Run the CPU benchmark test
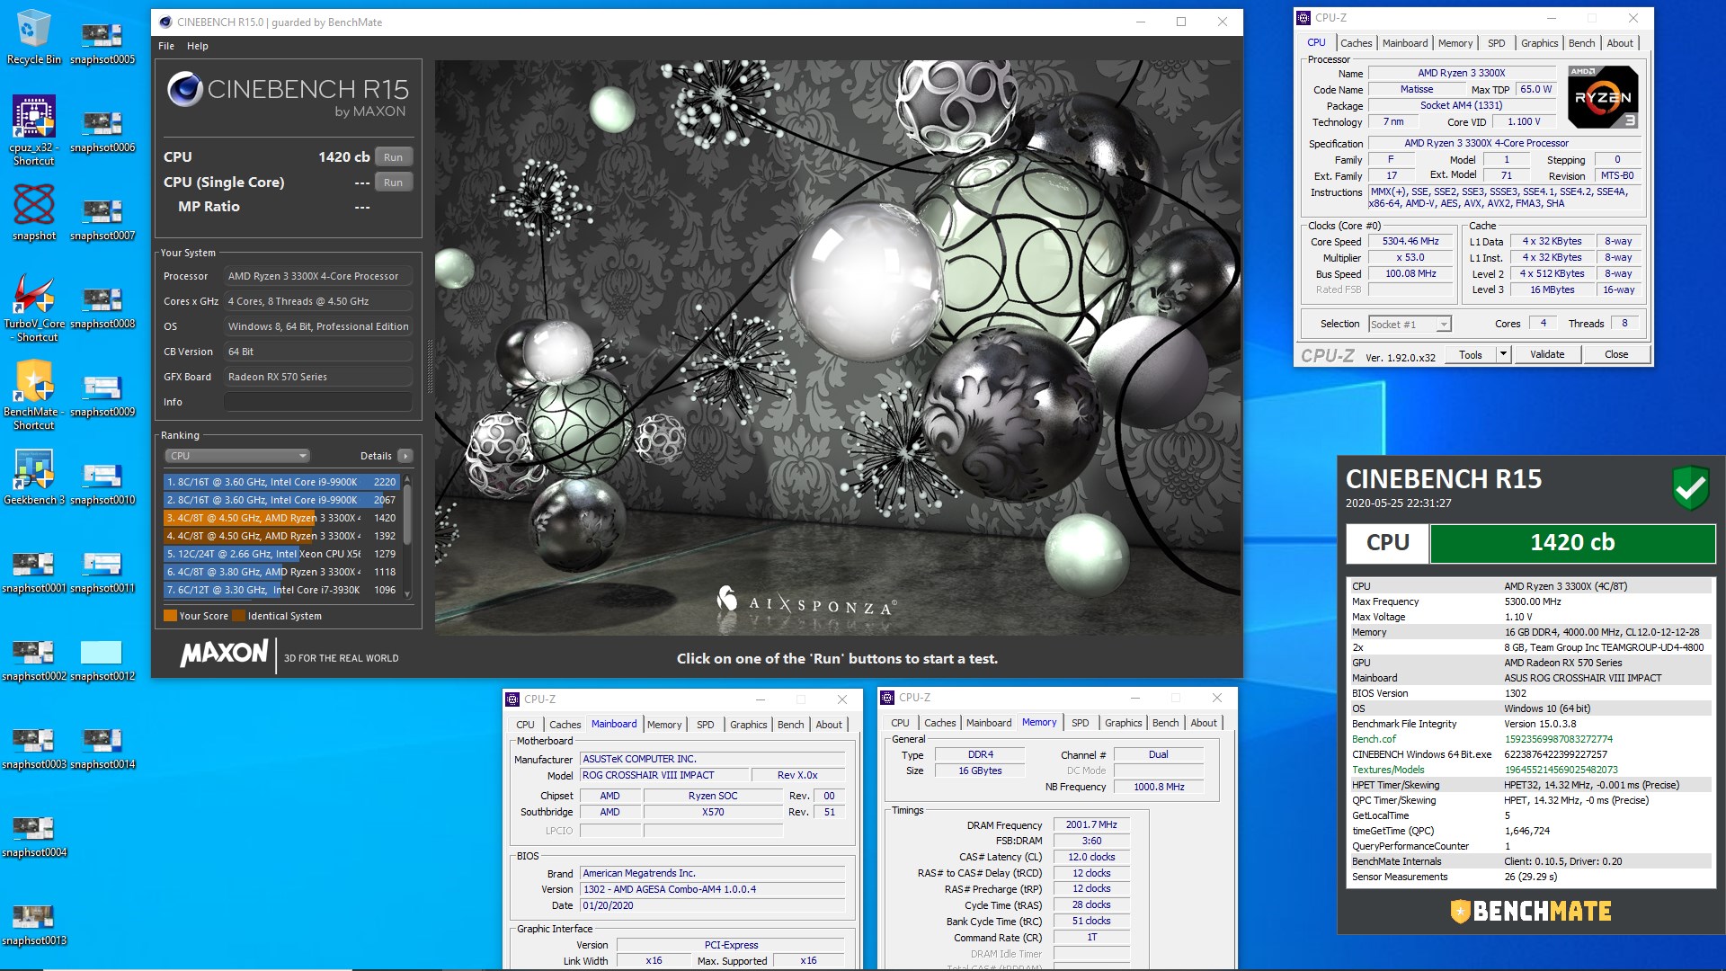The width and height of the screenshot is (1726, 971). pos(393,157)
